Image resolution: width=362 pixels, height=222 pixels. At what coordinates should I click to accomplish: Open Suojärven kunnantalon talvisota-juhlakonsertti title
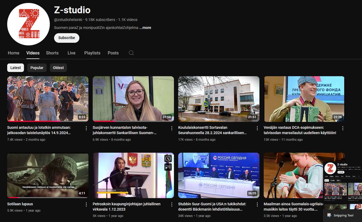pyautogui.click(x=125, y=130)
